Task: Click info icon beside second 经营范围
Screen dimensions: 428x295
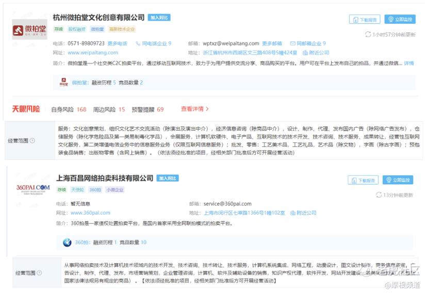Action: (x=39, y=273)
